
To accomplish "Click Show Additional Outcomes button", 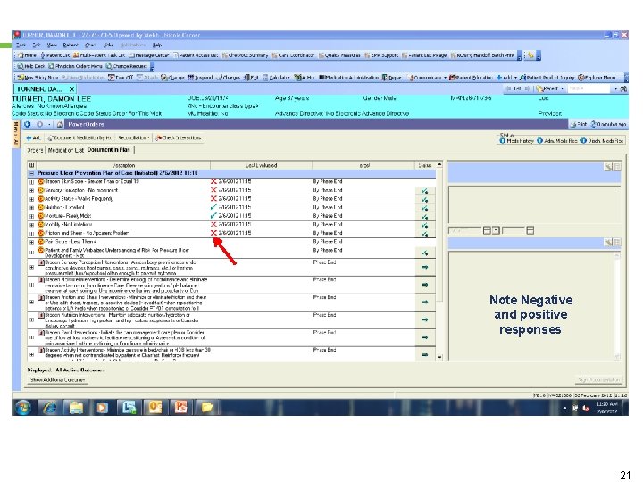I will [57, 380].
